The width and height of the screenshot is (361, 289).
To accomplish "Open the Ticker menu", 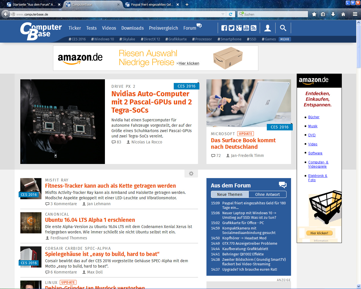I will click(x=75, y=28).
